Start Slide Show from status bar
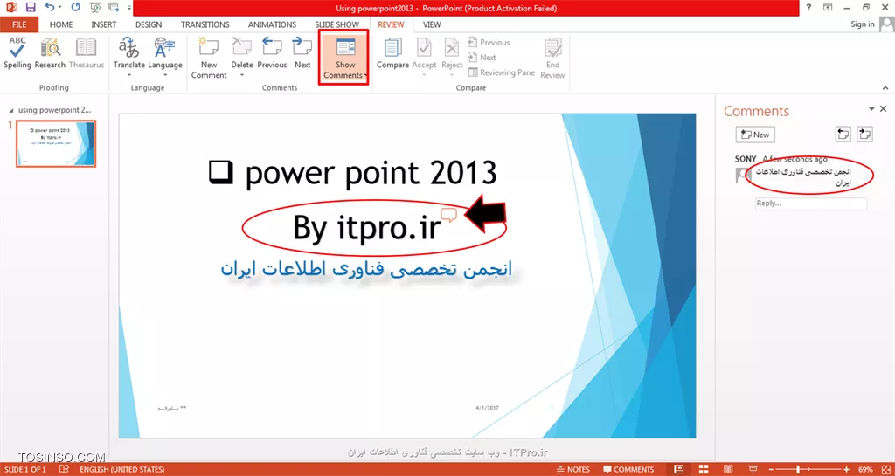Viewport: 895px width, 476px height. 754,469
